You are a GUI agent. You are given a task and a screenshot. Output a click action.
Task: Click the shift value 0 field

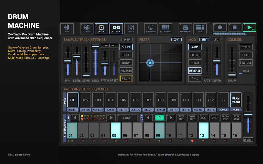pyautogui.click(x=159, y=118)
